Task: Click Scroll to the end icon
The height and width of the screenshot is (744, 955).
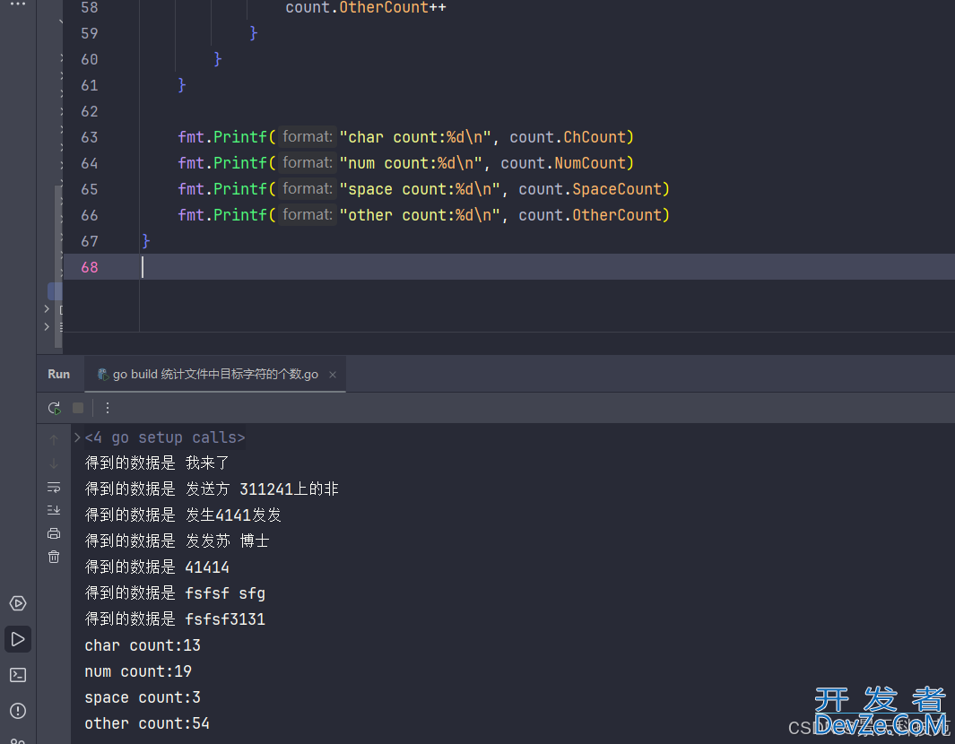Action: [54, 510]
